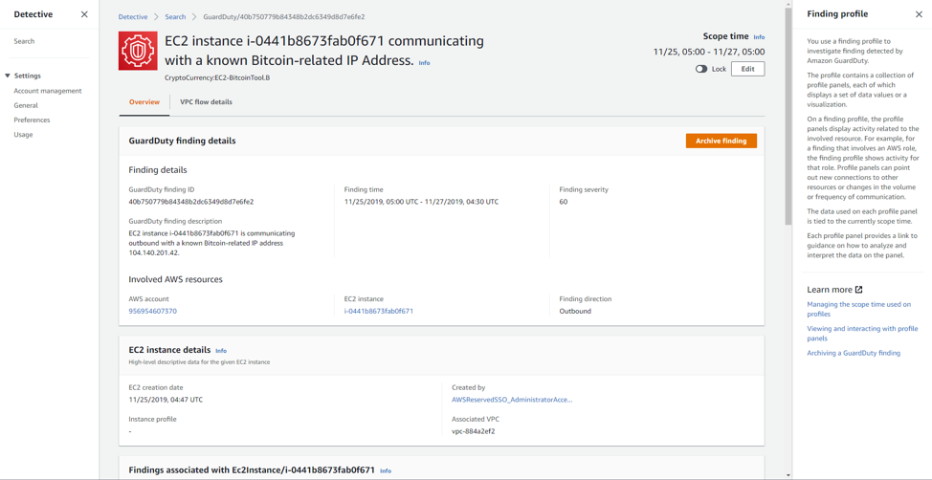Go to Search breadcrumb link

[x=175, y=17]
